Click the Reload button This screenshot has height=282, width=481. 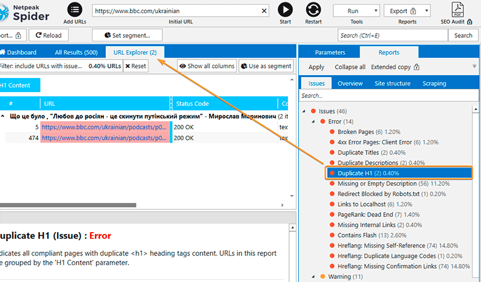[x=49, y=35]
